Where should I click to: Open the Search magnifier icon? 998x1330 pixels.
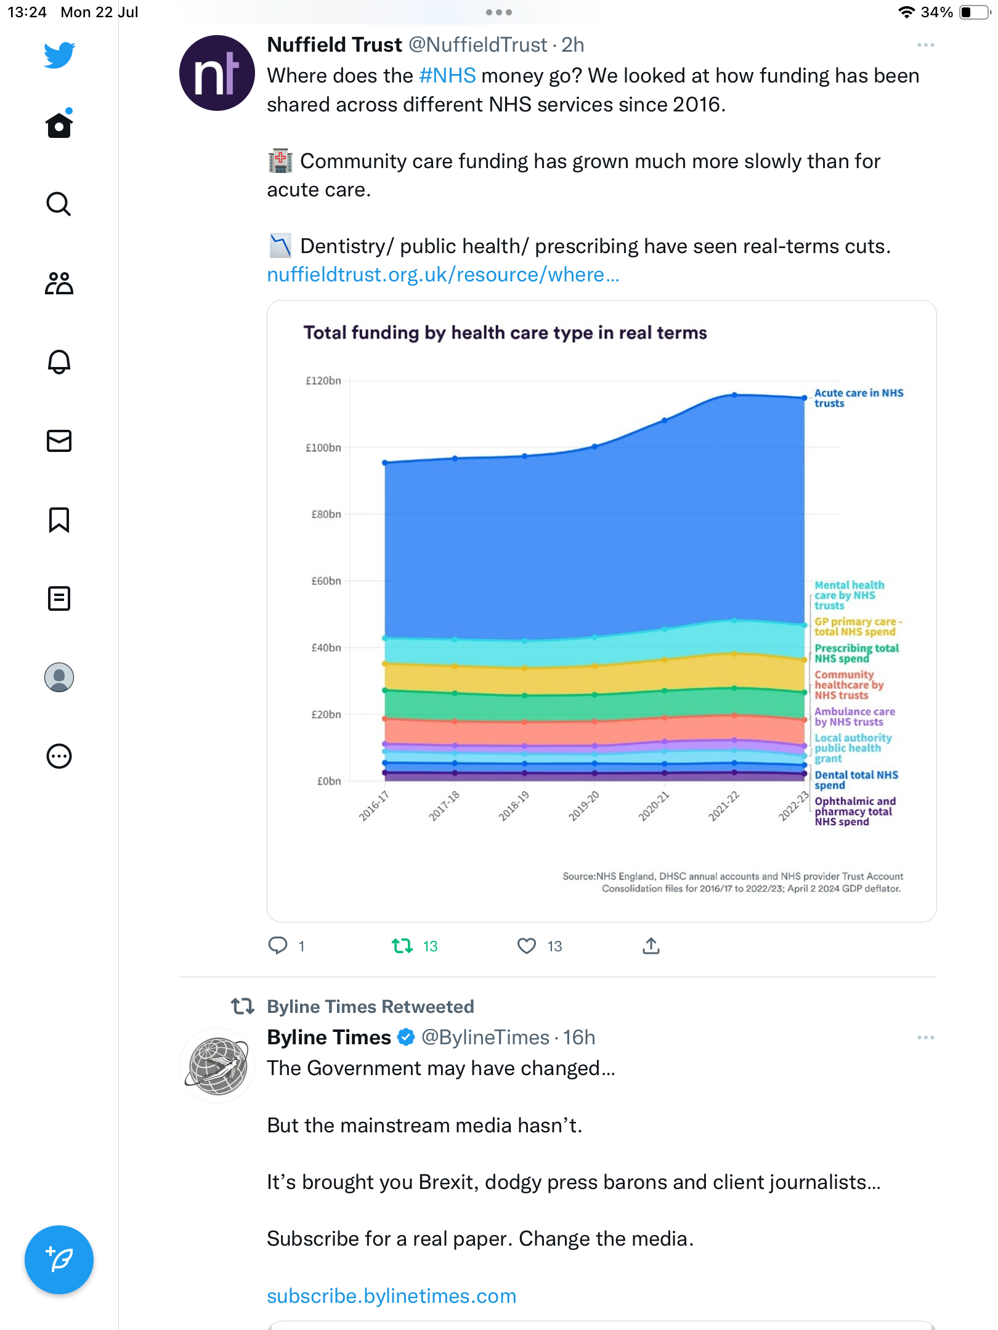pyautogui.click(x=59, y=204)
